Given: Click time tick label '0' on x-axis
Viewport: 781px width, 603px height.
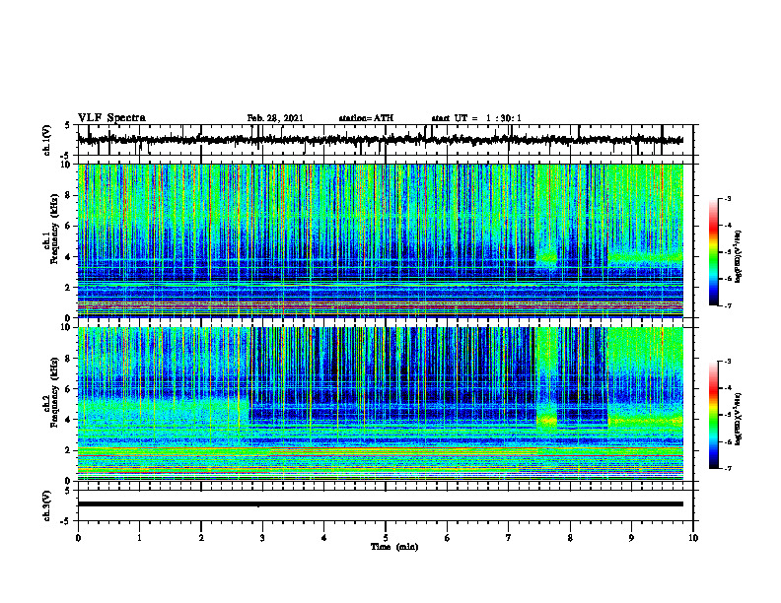Looking at the screenshot, I should (78, 538).
